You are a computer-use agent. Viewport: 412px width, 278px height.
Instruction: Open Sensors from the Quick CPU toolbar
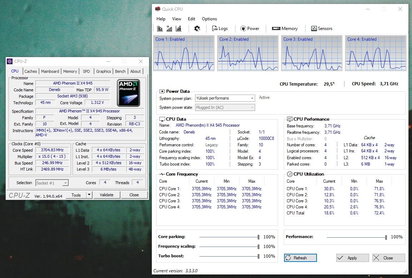pos(322,28)
